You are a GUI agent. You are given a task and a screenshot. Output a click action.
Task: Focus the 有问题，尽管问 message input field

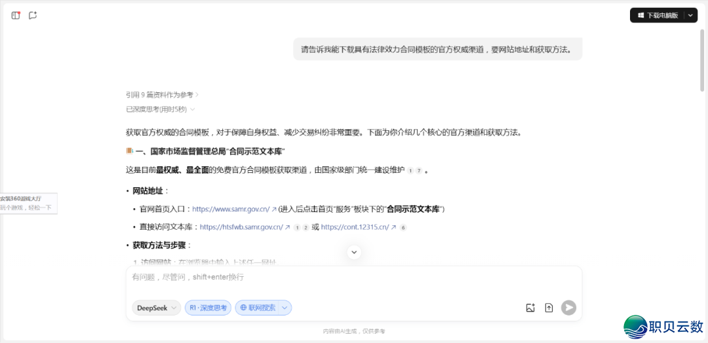click(x=354, y=277)
